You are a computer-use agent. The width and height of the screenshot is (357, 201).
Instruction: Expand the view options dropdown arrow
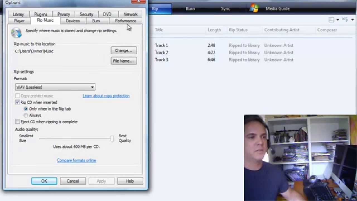pyautogui.click(x=353, y=20)
